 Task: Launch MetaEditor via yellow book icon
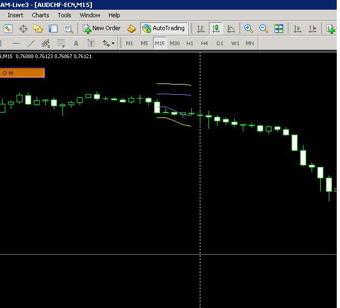pos(132,29)
